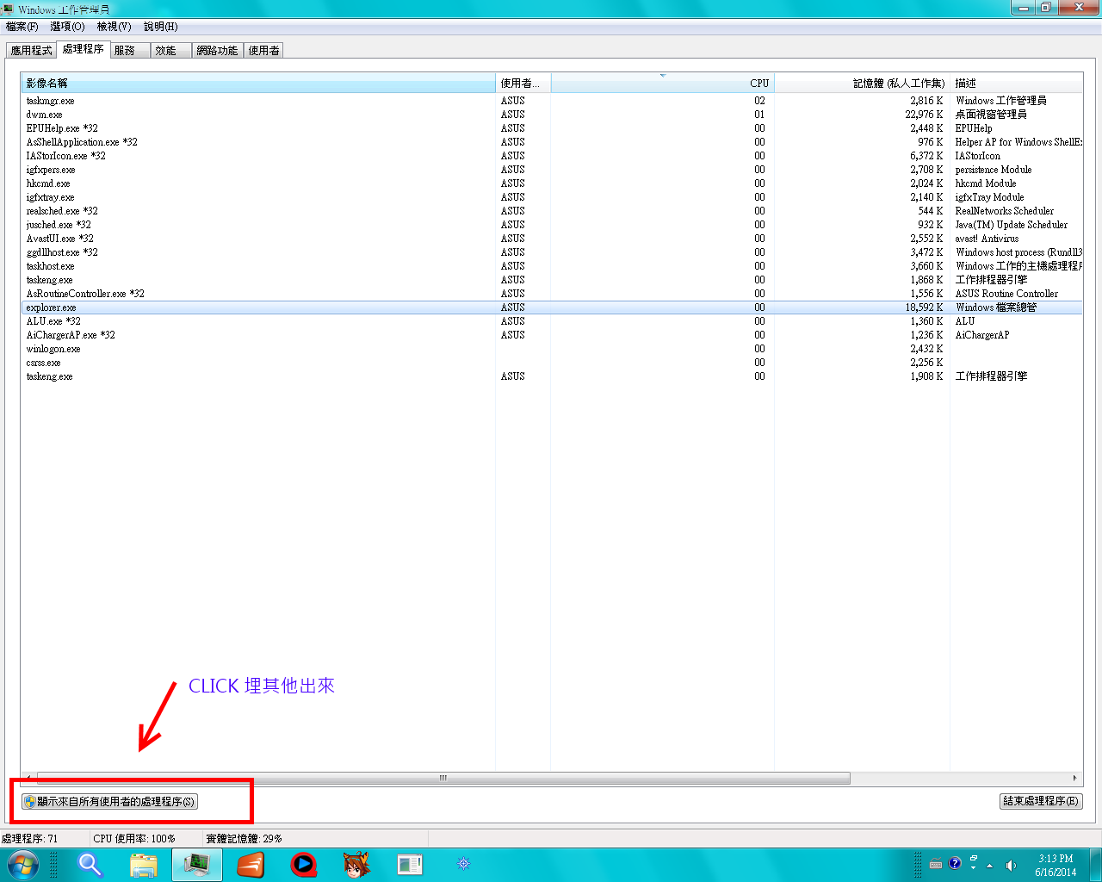This screenshot has width=1102, height=882.
Task: Switch to the 服務 tab
Action: click(x=129, y=51)
